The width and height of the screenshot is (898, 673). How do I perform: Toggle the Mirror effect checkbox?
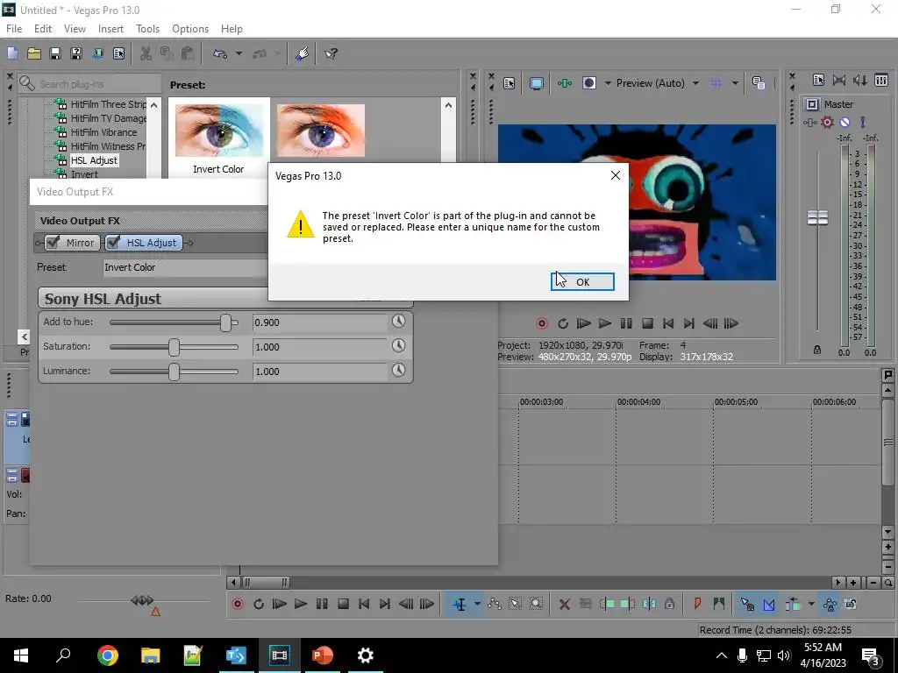pos(53,243)
